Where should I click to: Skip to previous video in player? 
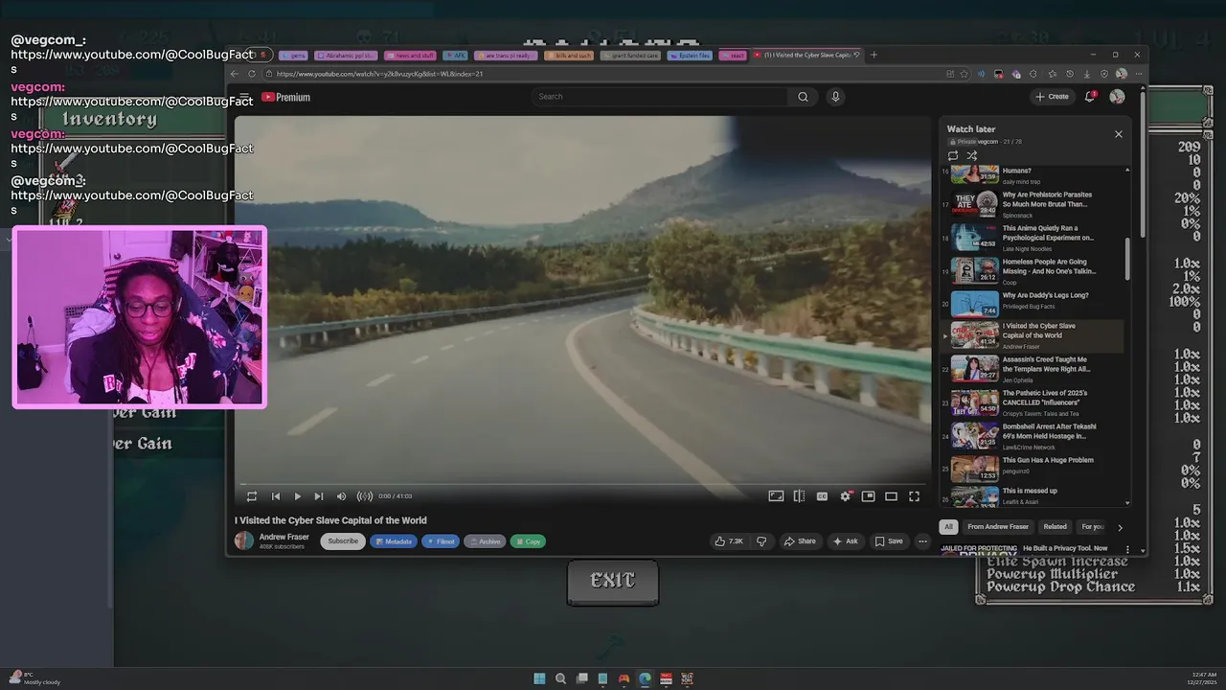coord(276,496)
